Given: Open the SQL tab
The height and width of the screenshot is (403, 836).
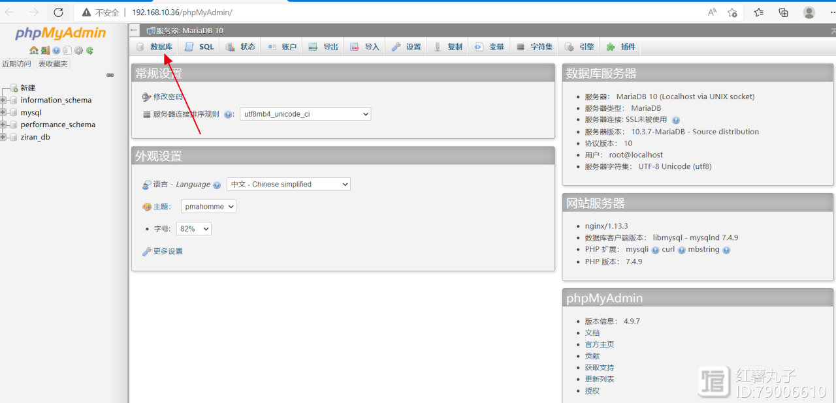Looking at the screenshot, I should tap(199, 47).
